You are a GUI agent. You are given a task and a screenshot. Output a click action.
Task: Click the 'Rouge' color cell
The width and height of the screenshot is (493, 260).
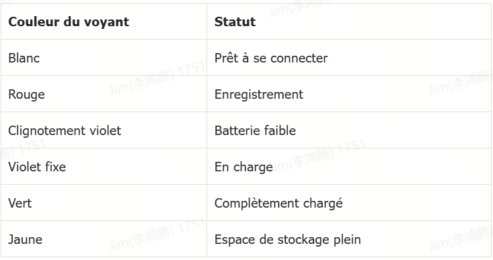tap(104, 94)
